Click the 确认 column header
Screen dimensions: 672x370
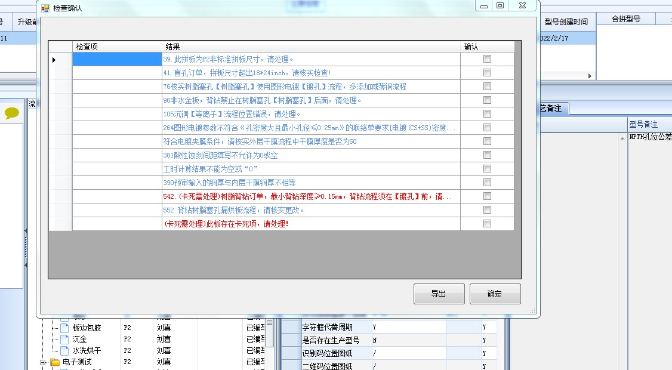(487, 47)
